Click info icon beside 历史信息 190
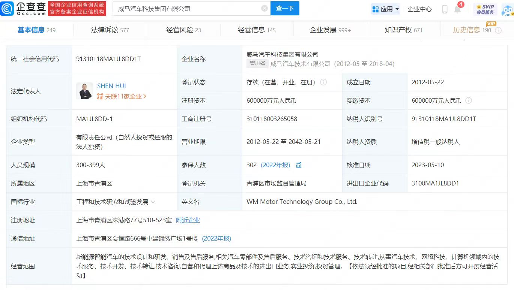This screenshot has width=514, height=290. click(x=498, y=30)
